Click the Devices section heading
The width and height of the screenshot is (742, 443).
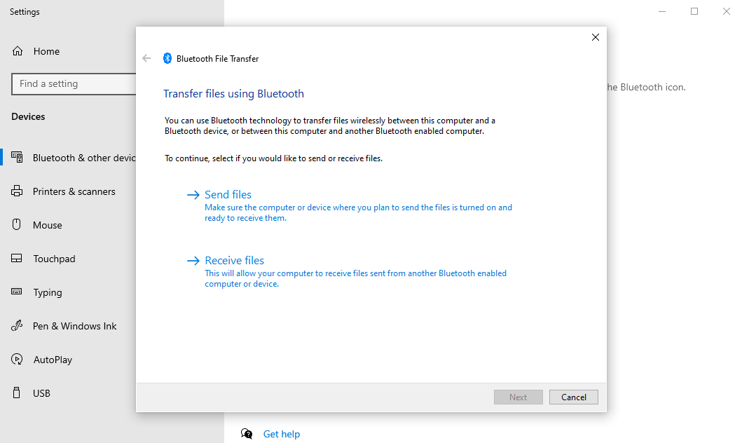[x=29, y=116]
